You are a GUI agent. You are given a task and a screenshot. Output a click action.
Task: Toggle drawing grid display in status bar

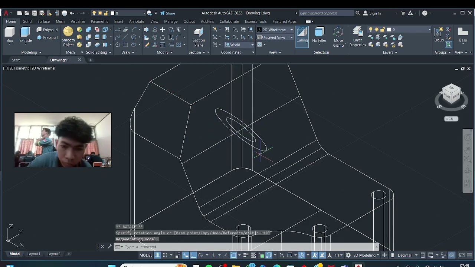[x=158, y=255]
